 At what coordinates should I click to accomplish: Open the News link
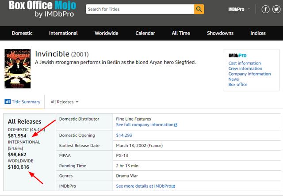click(x=233, y=79)
